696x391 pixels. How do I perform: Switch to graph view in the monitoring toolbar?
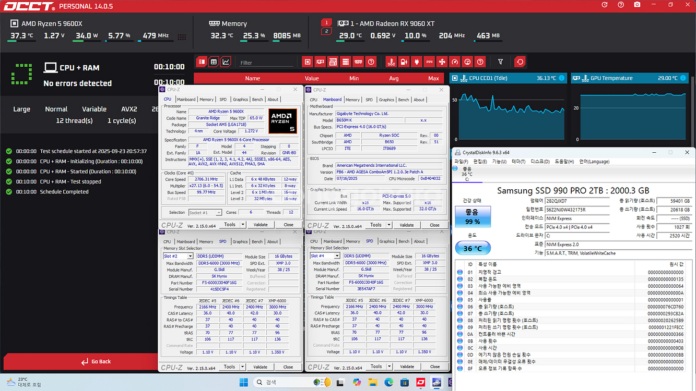click(x=226, y=62)
